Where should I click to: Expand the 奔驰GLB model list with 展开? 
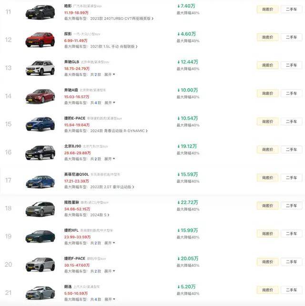110,74
